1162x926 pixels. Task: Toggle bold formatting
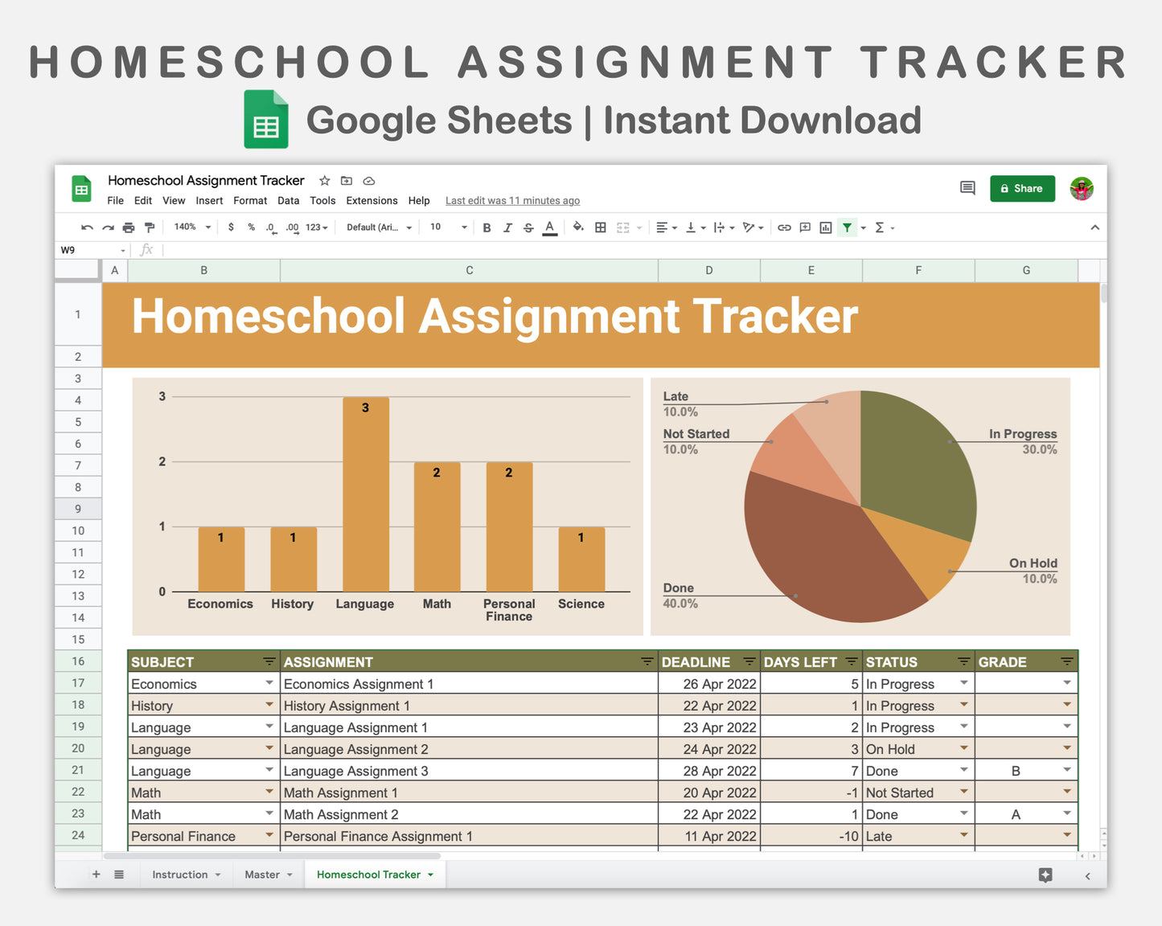pos(487,227)
